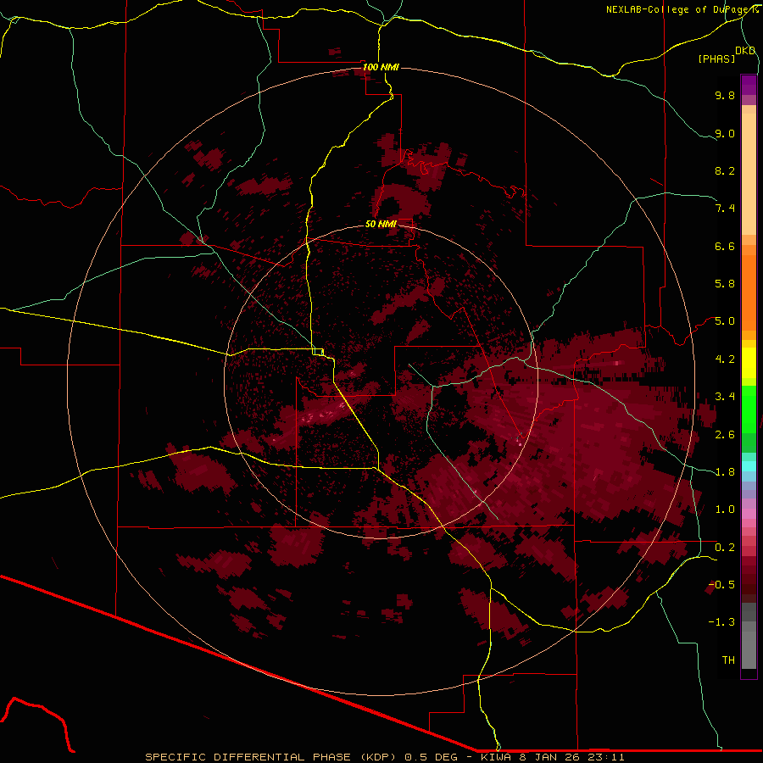Click the 8.2 value on the color scale
763x763 pixels.
pos(725,170)
